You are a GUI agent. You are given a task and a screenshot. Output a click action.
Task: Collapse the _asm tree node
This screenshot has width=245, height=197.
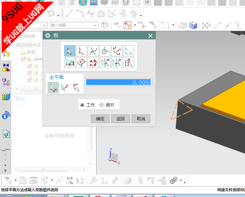point(17,59)
